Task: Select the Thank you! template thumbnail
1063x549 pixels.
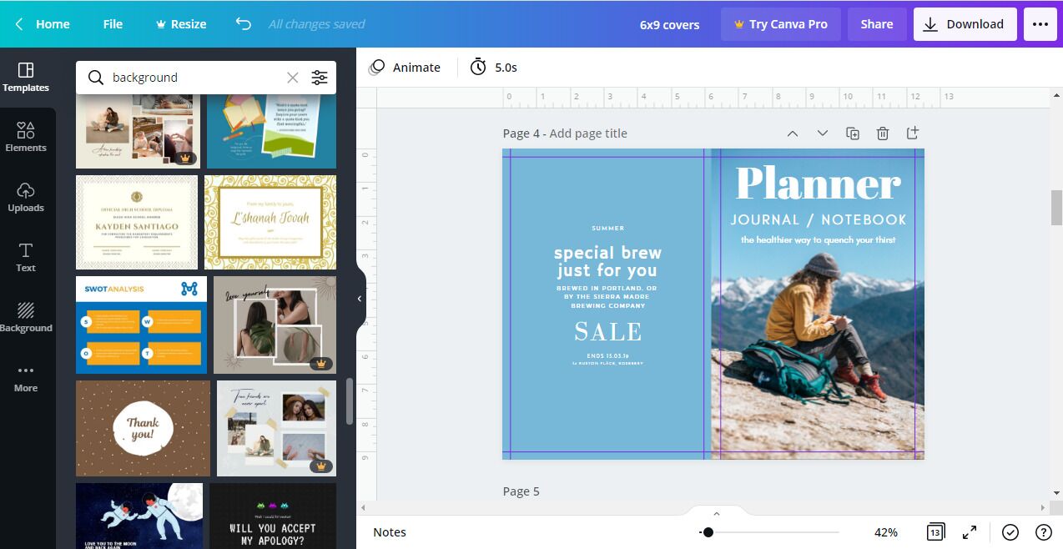Action: coord(143,429)
